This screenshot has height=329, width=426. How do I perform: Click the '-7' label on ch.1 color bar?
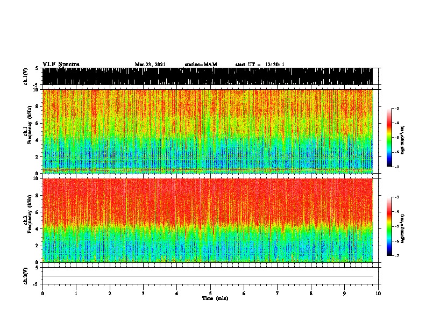click(x=396, y=167)
